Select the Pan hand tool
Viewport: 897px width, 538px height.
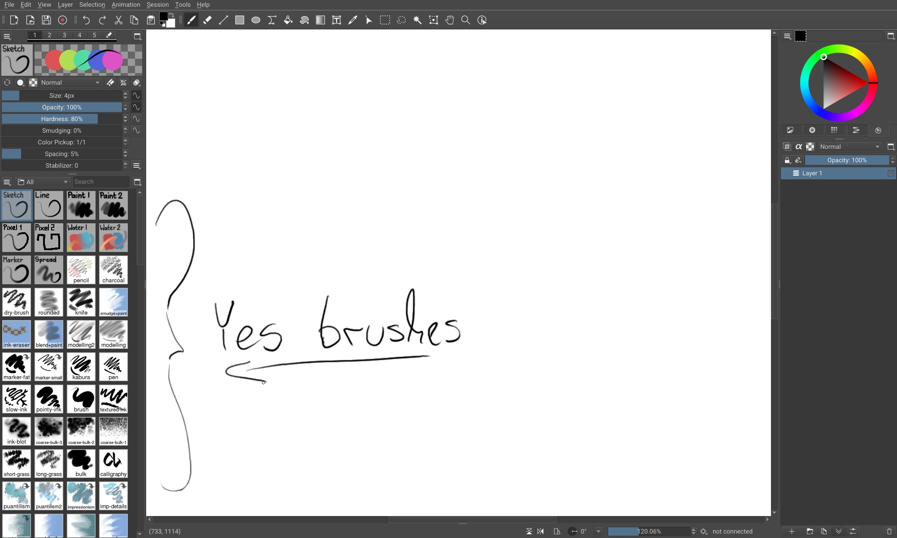point(449,20)
